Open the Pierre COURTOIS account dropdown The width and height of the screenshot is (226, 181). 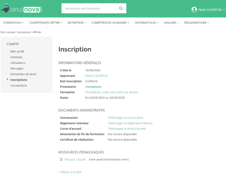click(209, 10)
